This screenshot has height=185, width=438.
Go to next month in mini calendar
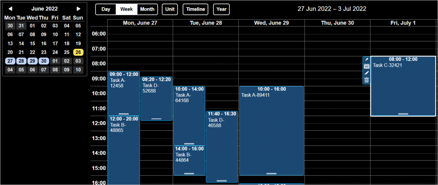78,9
